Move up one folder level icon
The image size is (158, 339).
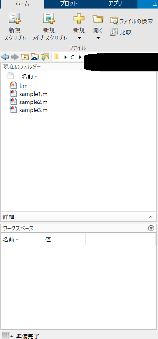(x=25, y=57)
